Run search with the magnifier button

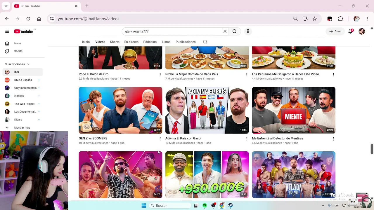click(x=235, y=32)
